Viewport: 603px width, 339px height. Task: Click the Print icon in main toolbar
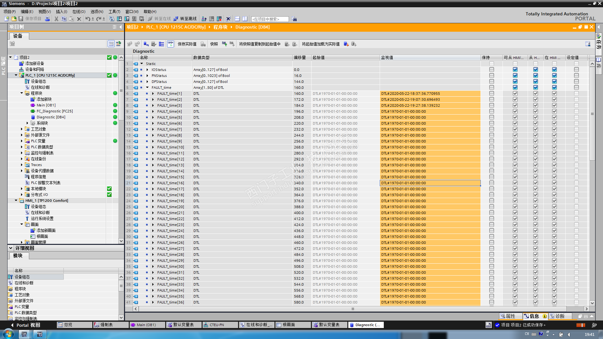pyautogui.click(x=47, y=19)
